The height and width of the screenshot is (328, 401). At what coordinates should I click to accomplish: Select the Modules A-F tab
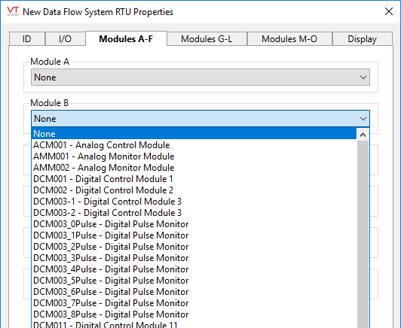126,39
